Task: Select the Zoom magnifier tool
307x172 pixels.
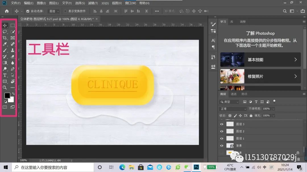Action: point(5,88)
